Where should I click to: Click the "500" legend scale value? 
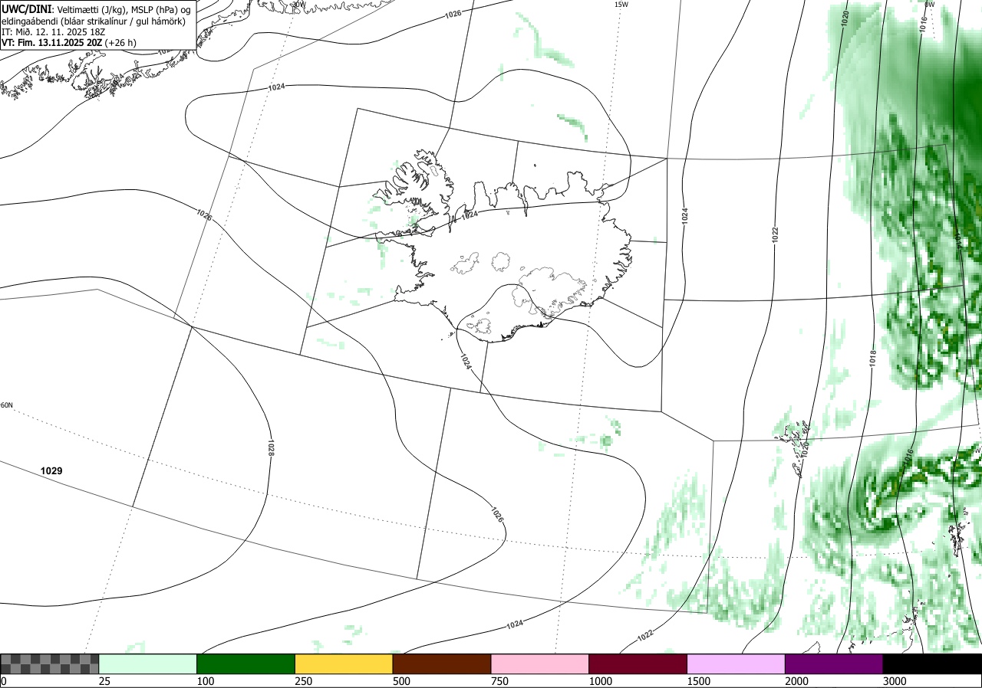401,681
